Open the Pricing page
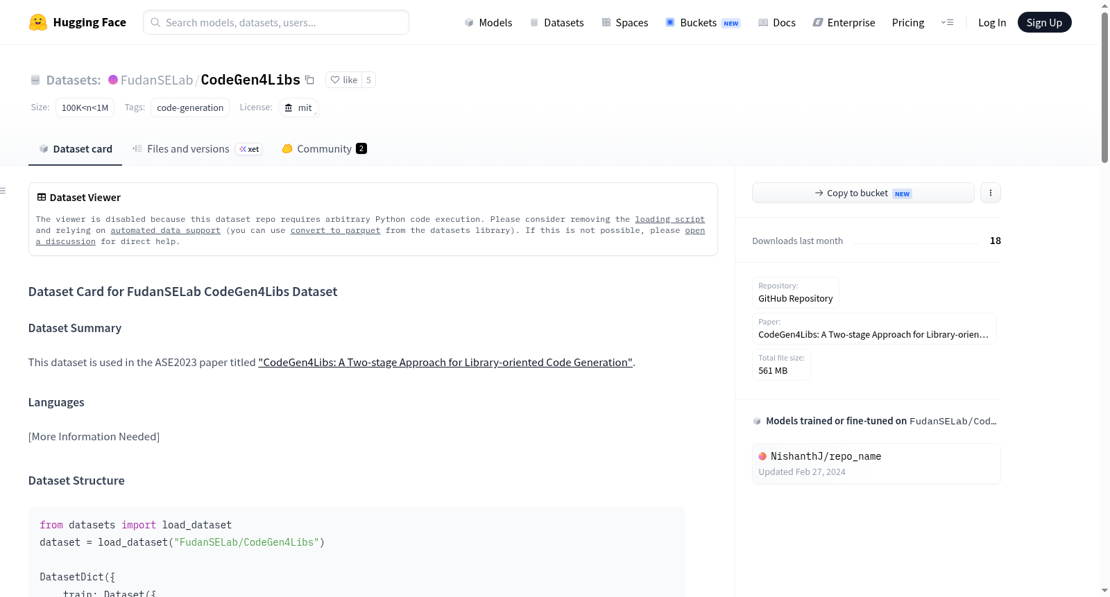Viewport: 1110px width, 597px height. [908, 22]
